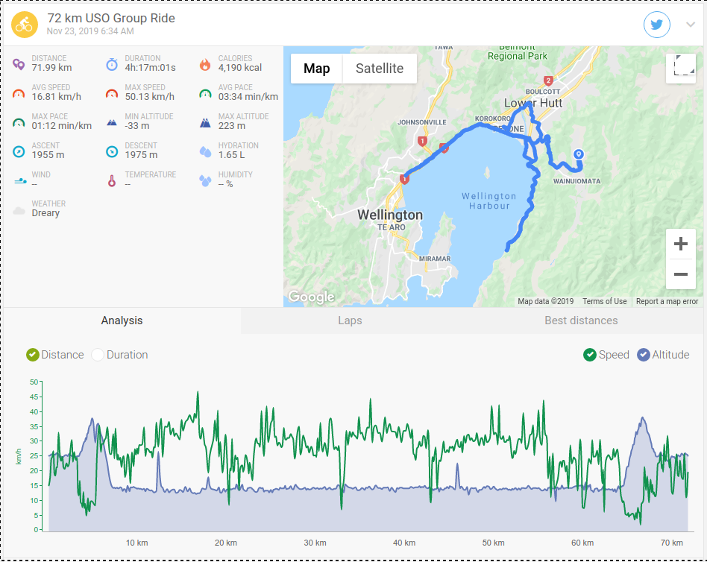
Task: Click the Weather cloud icon
Action: point(19,210)
